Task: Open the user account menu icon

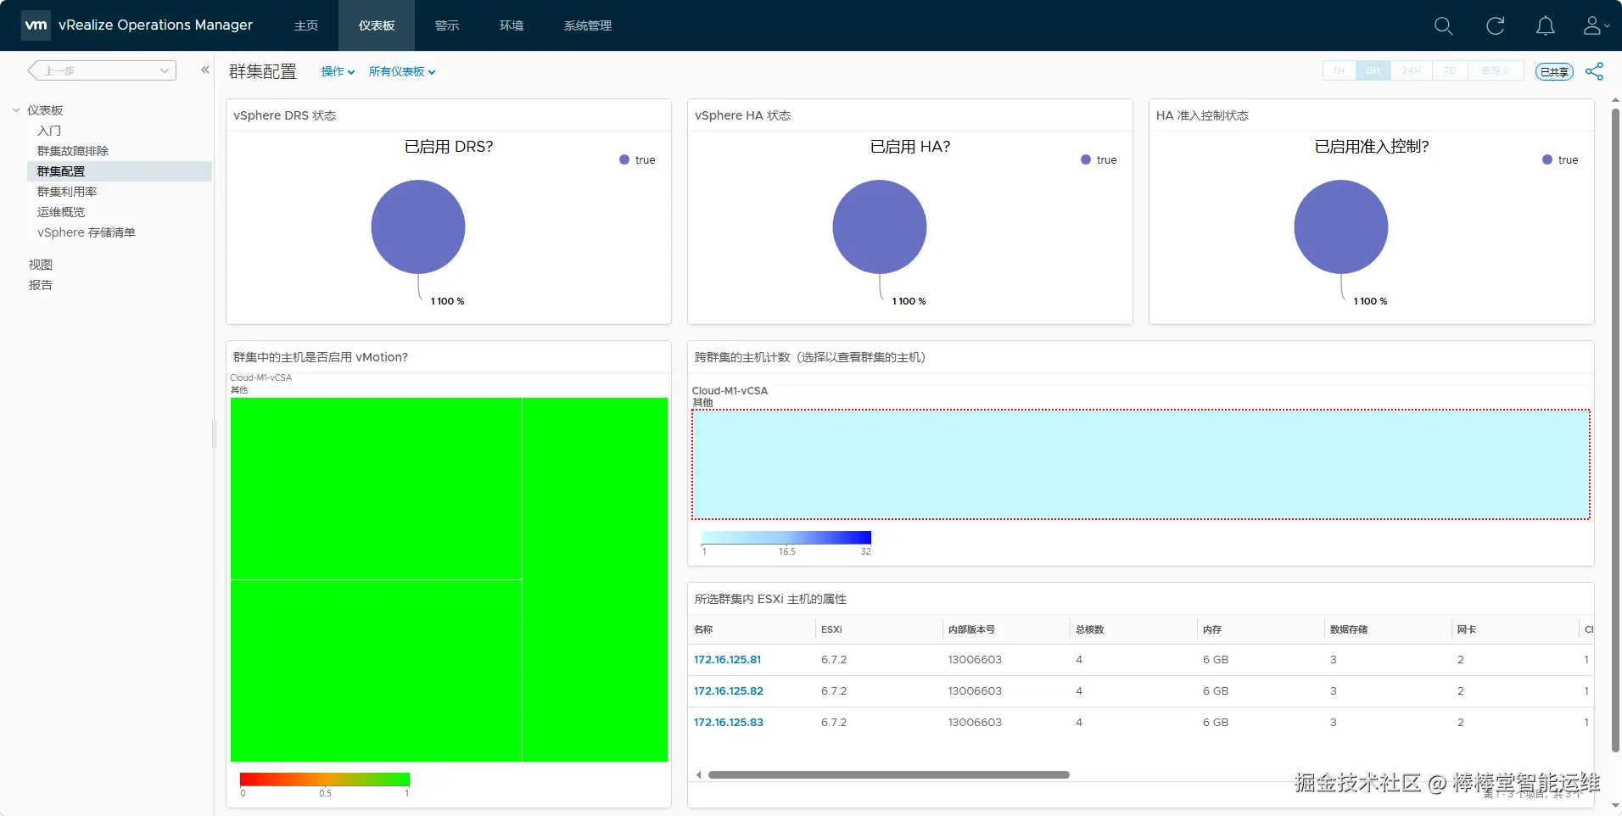Action: click(x=1596, y=26)
